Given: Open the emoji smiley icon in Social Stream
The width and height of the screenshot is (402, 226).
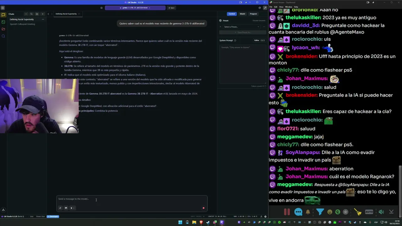Looking at the screenshot, I should (x=330, y=212).
